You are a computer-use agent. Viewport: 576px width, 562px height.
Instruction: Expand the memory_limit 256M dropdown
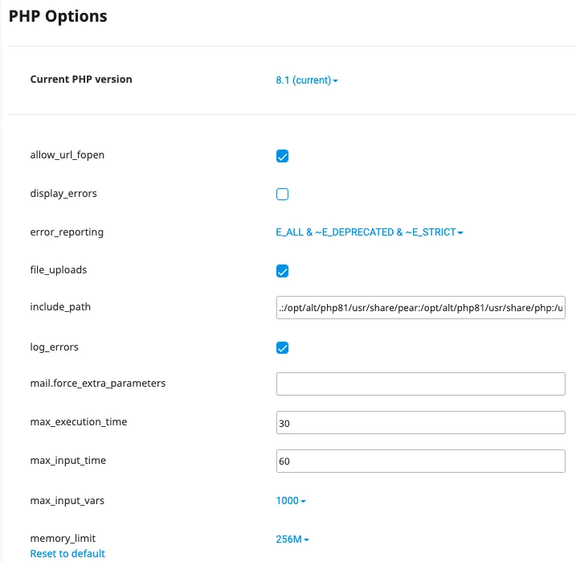(292, 539)
